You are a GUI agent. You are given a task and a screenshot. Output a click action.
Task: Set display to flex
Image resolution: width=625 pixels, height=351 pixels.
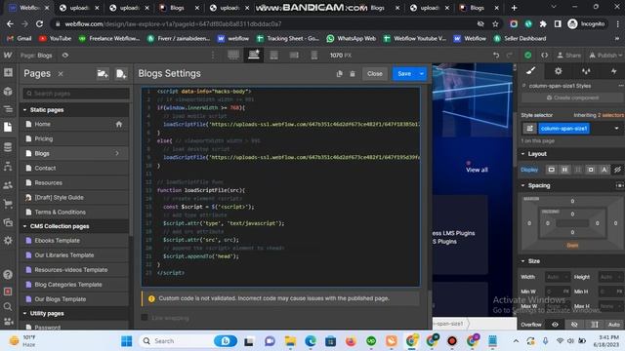pyautogui.click(x=564, y=170)
